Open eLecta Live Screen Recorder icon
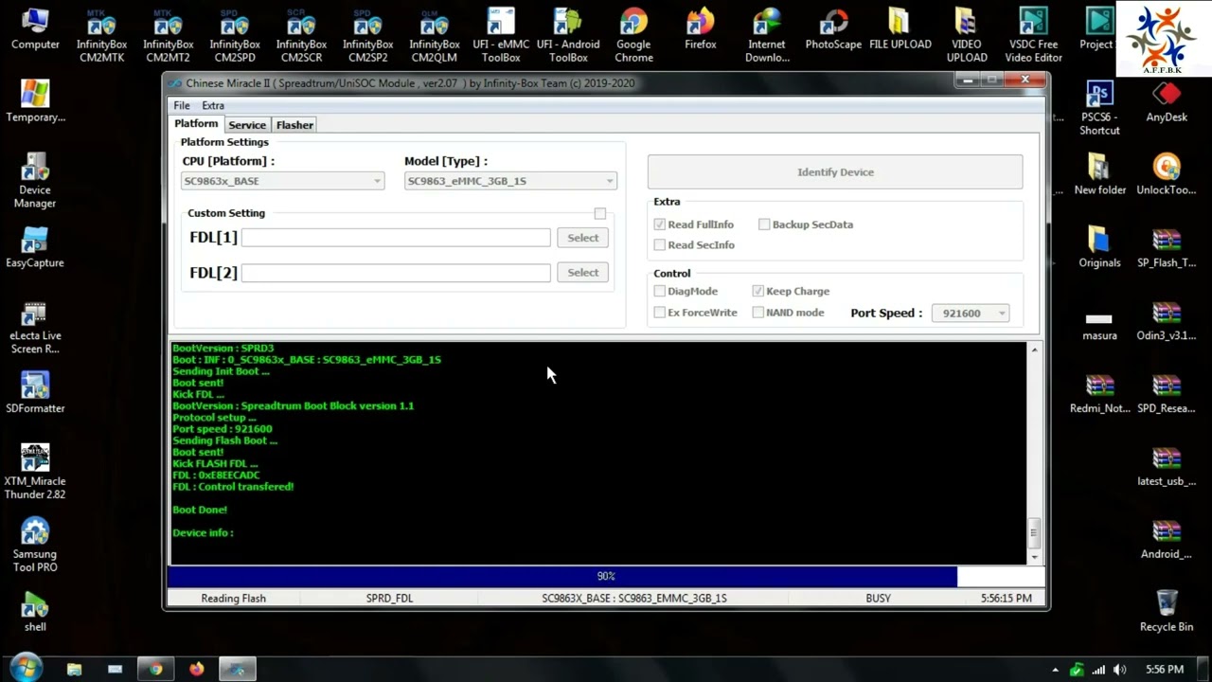 [35, 328]
